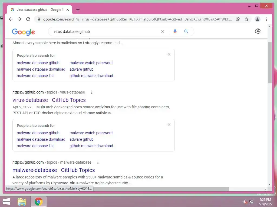Viewport: 277px width, 207px height.
Task: Click 'malware database list' in first box
Action: coord(35,76)
